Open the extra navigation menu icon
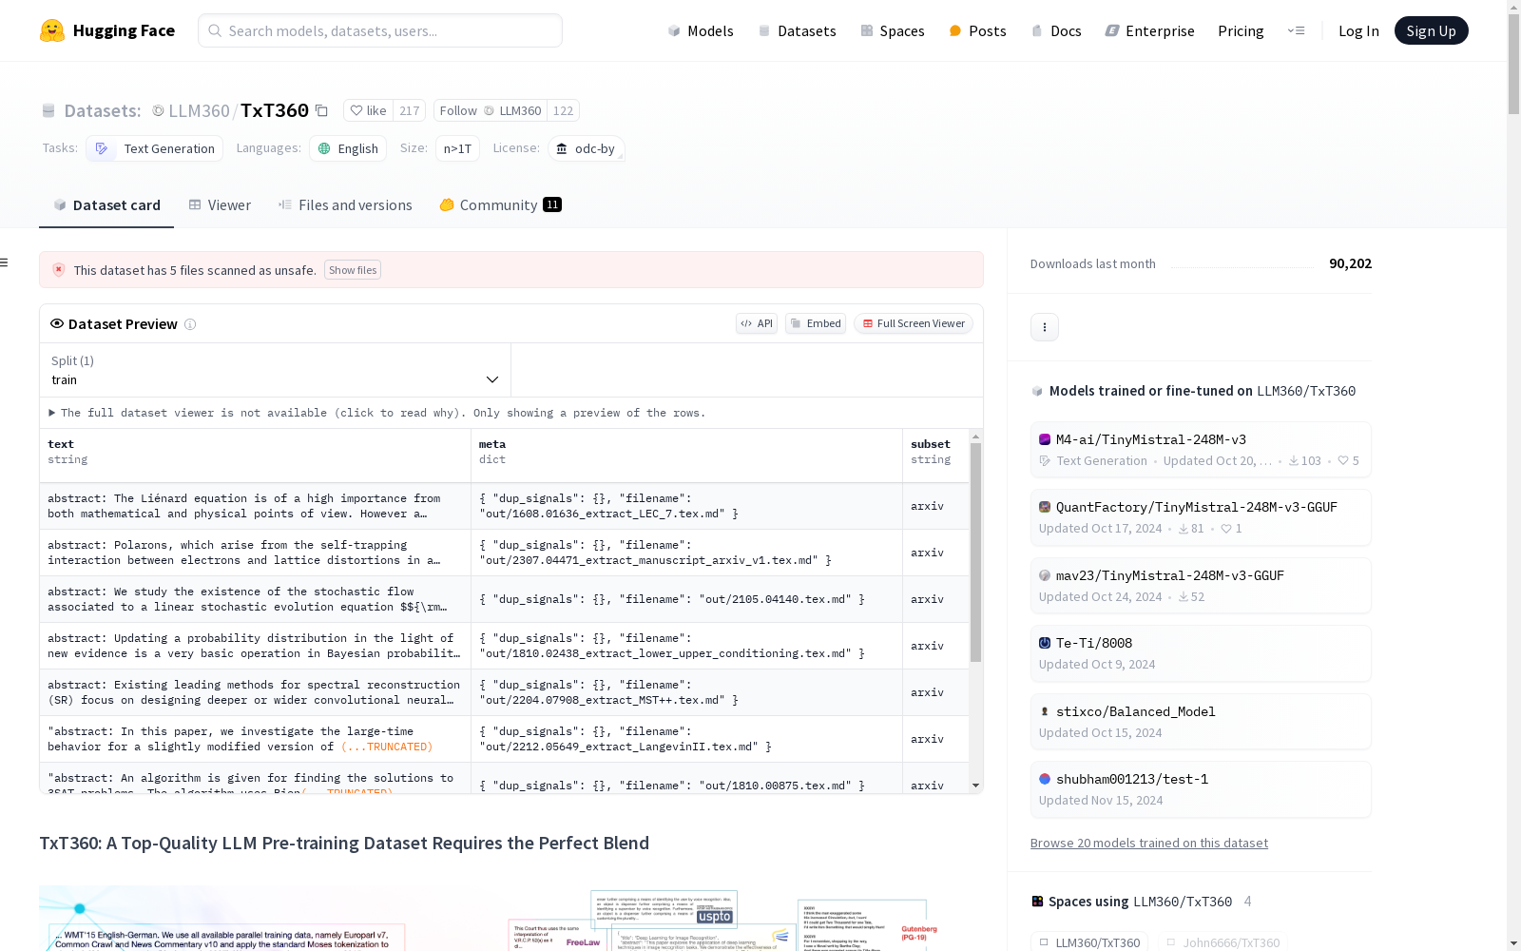 1296,30
